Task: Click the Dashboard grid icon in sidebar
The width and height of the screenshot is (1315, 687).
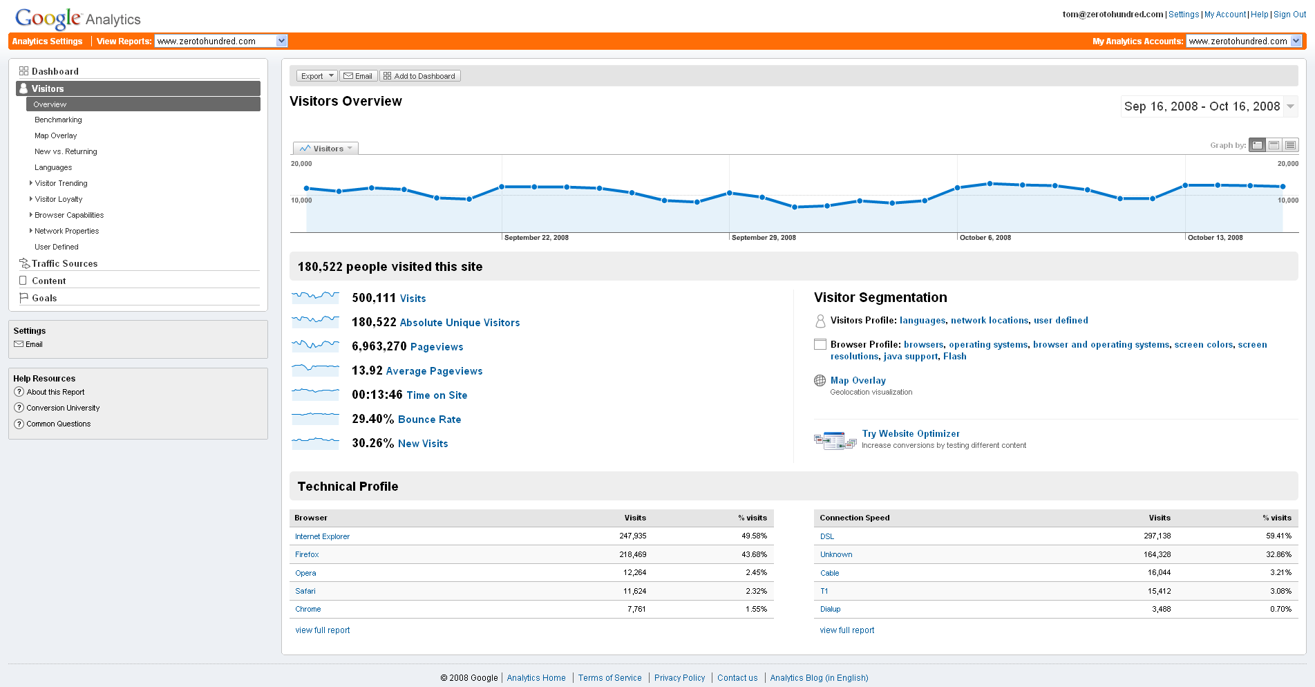Action: click(23, 71)
